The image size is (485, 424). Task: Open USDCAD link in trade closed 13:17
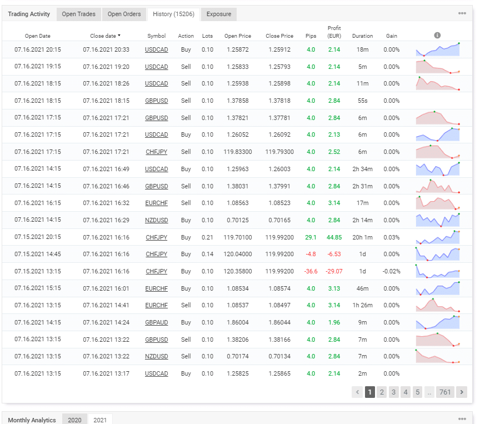pos(157,373)
